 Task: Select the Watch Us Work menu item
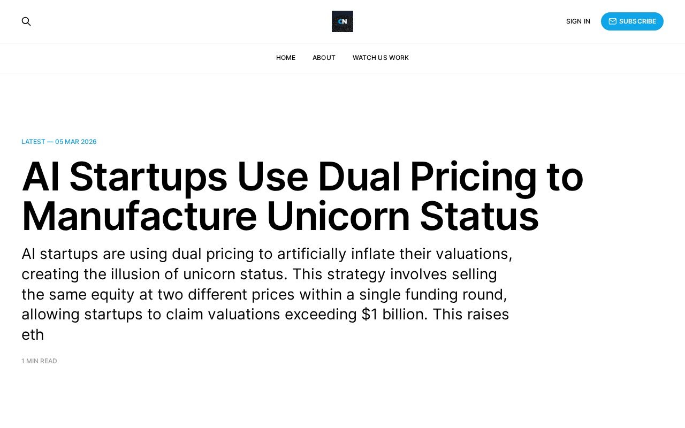pyautogui.click(x=380, y=58)
